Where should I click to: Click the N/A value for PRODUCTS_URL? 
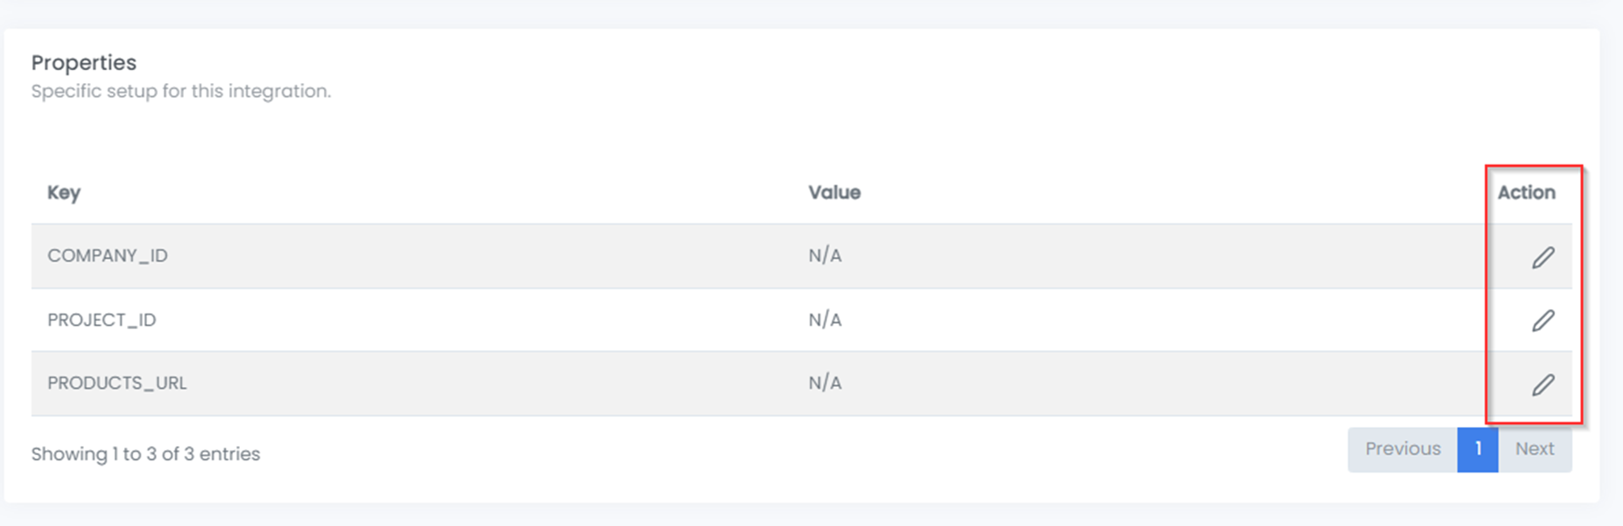825,383
